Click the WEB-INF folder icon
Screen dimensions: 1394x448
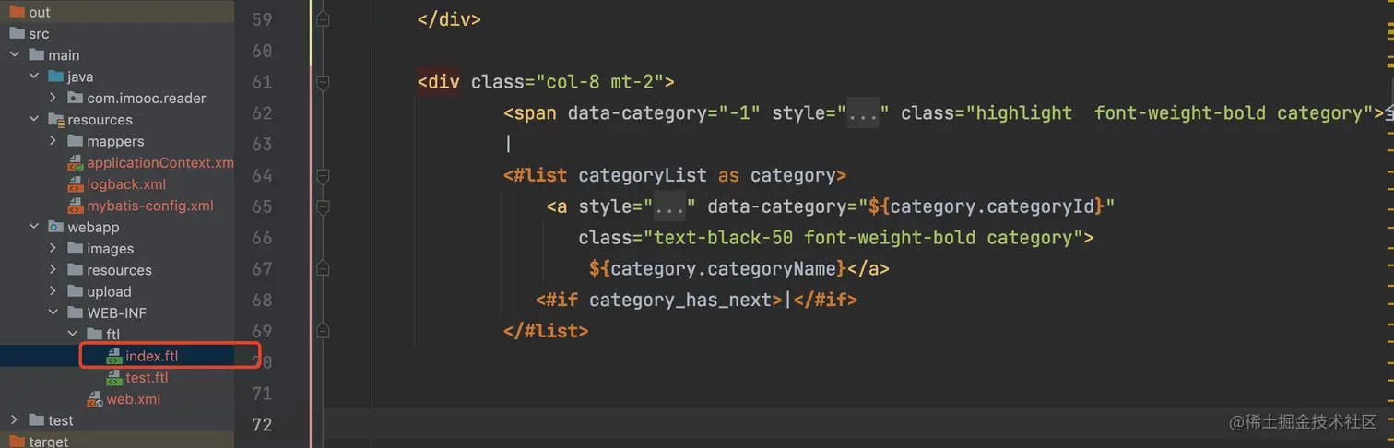(x=76, y=313)
